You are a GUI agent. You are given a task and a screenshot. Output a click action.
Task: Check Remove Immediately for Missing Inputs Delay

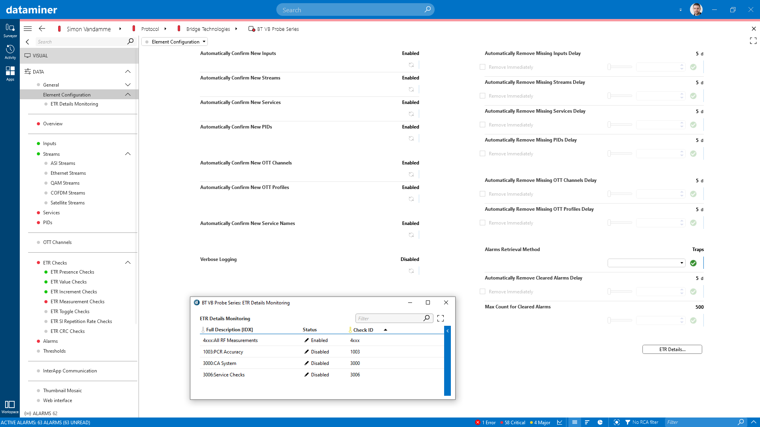point(483,67)
